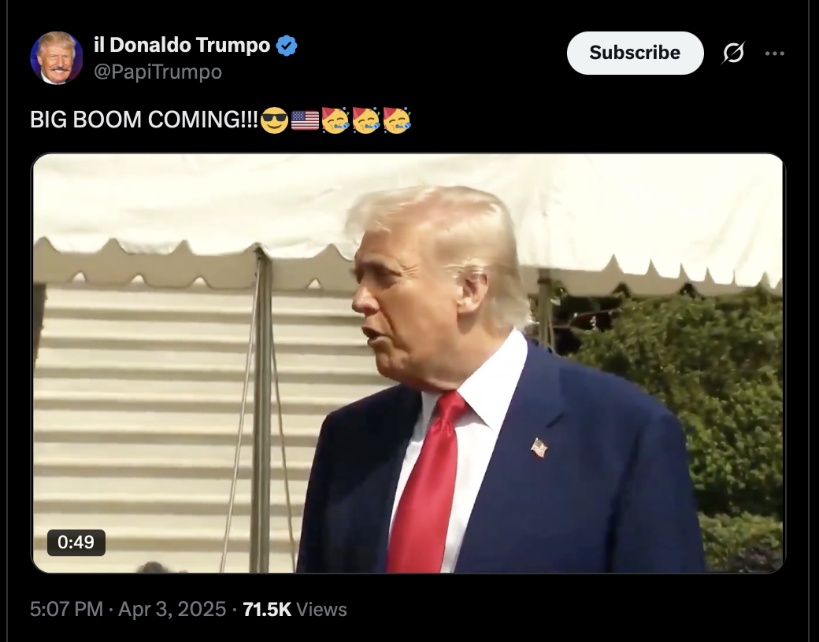
Task: Subscribe to this account
Action: (636, 53)
